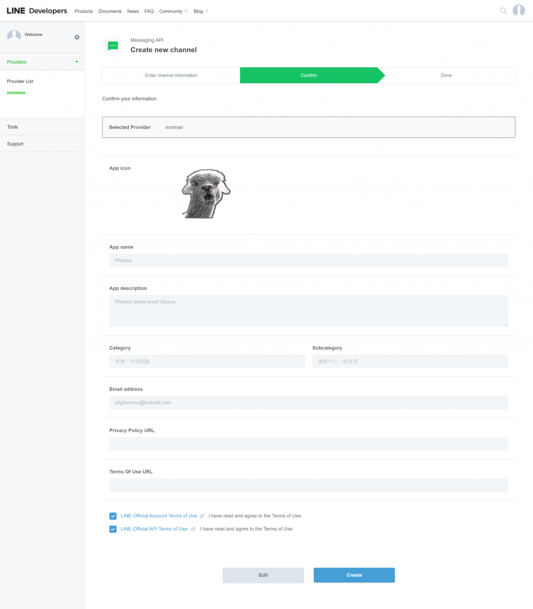Click the external icon after API Terms of Use
Viewport: 533px width, 609px height.
(193, 529)
